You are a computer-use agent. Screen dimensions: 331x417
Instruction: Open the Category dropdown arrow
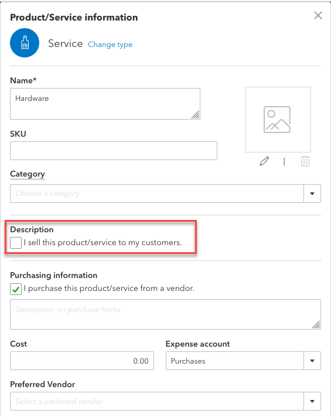(x=312, y=194)
